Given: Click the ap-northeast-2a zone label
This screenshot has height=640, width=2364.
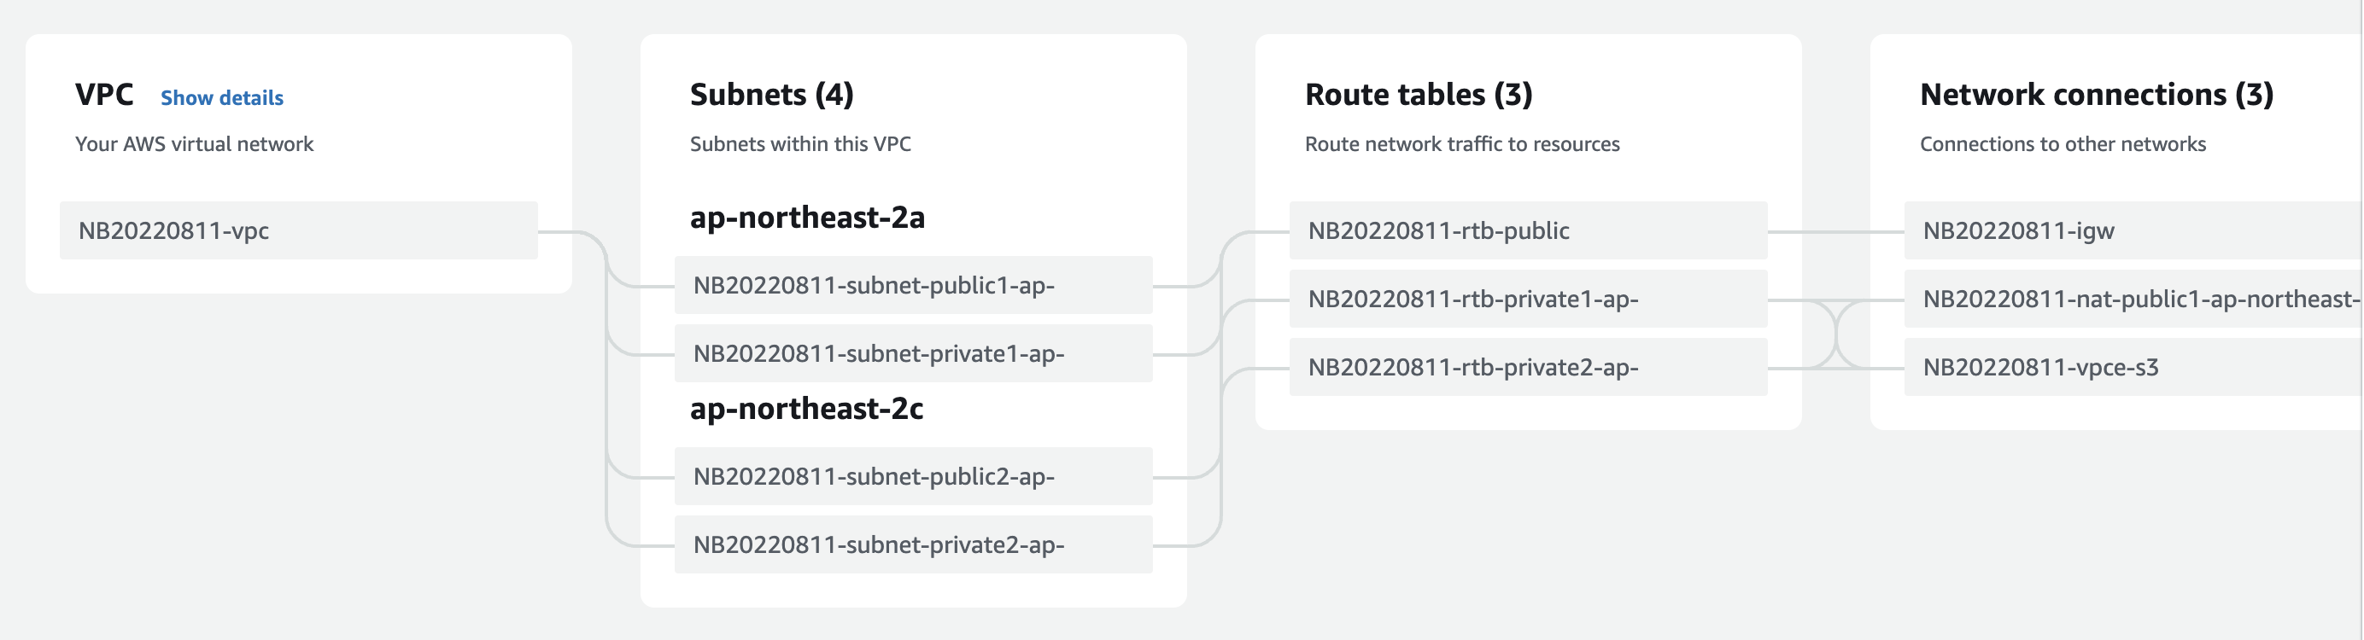Looking at the screenshot, I should point(807,218).
